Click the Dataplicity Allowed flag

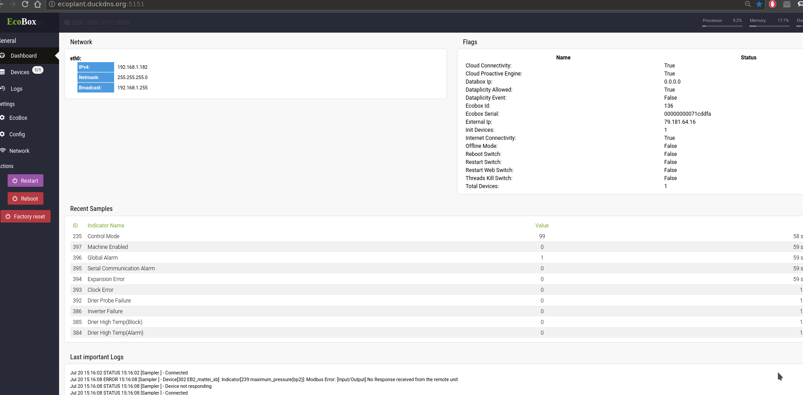coord(489,90)
